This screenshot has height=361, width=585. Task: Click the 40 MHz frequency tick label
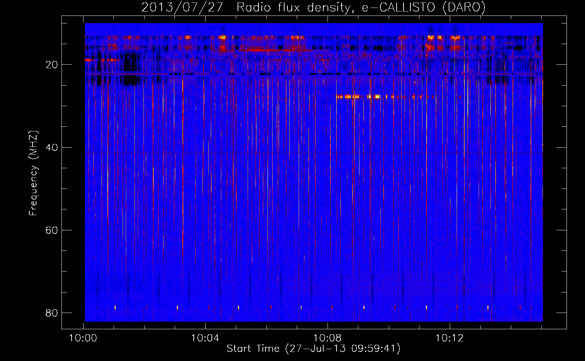52,147
